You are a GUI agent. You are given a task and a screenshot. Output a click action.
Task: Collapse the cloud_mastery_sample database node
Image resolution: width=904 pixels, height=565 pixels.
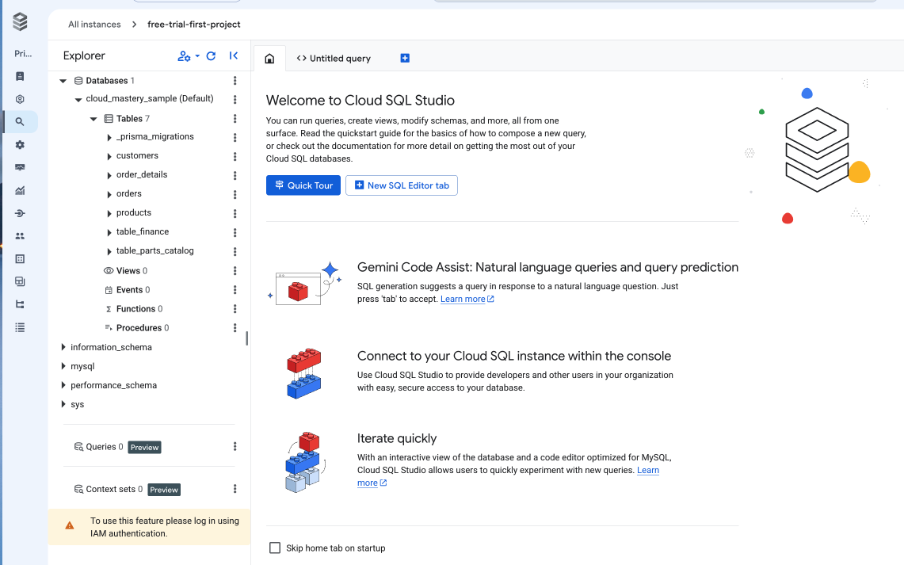78,99
